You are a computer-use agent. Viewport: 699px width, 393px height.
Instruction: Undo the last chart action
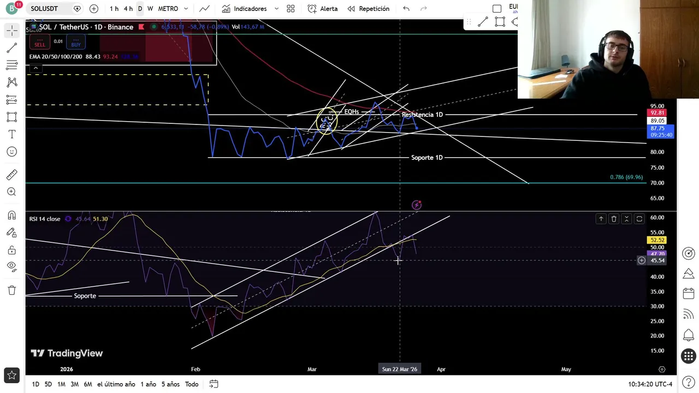click(x=406, y=9)
